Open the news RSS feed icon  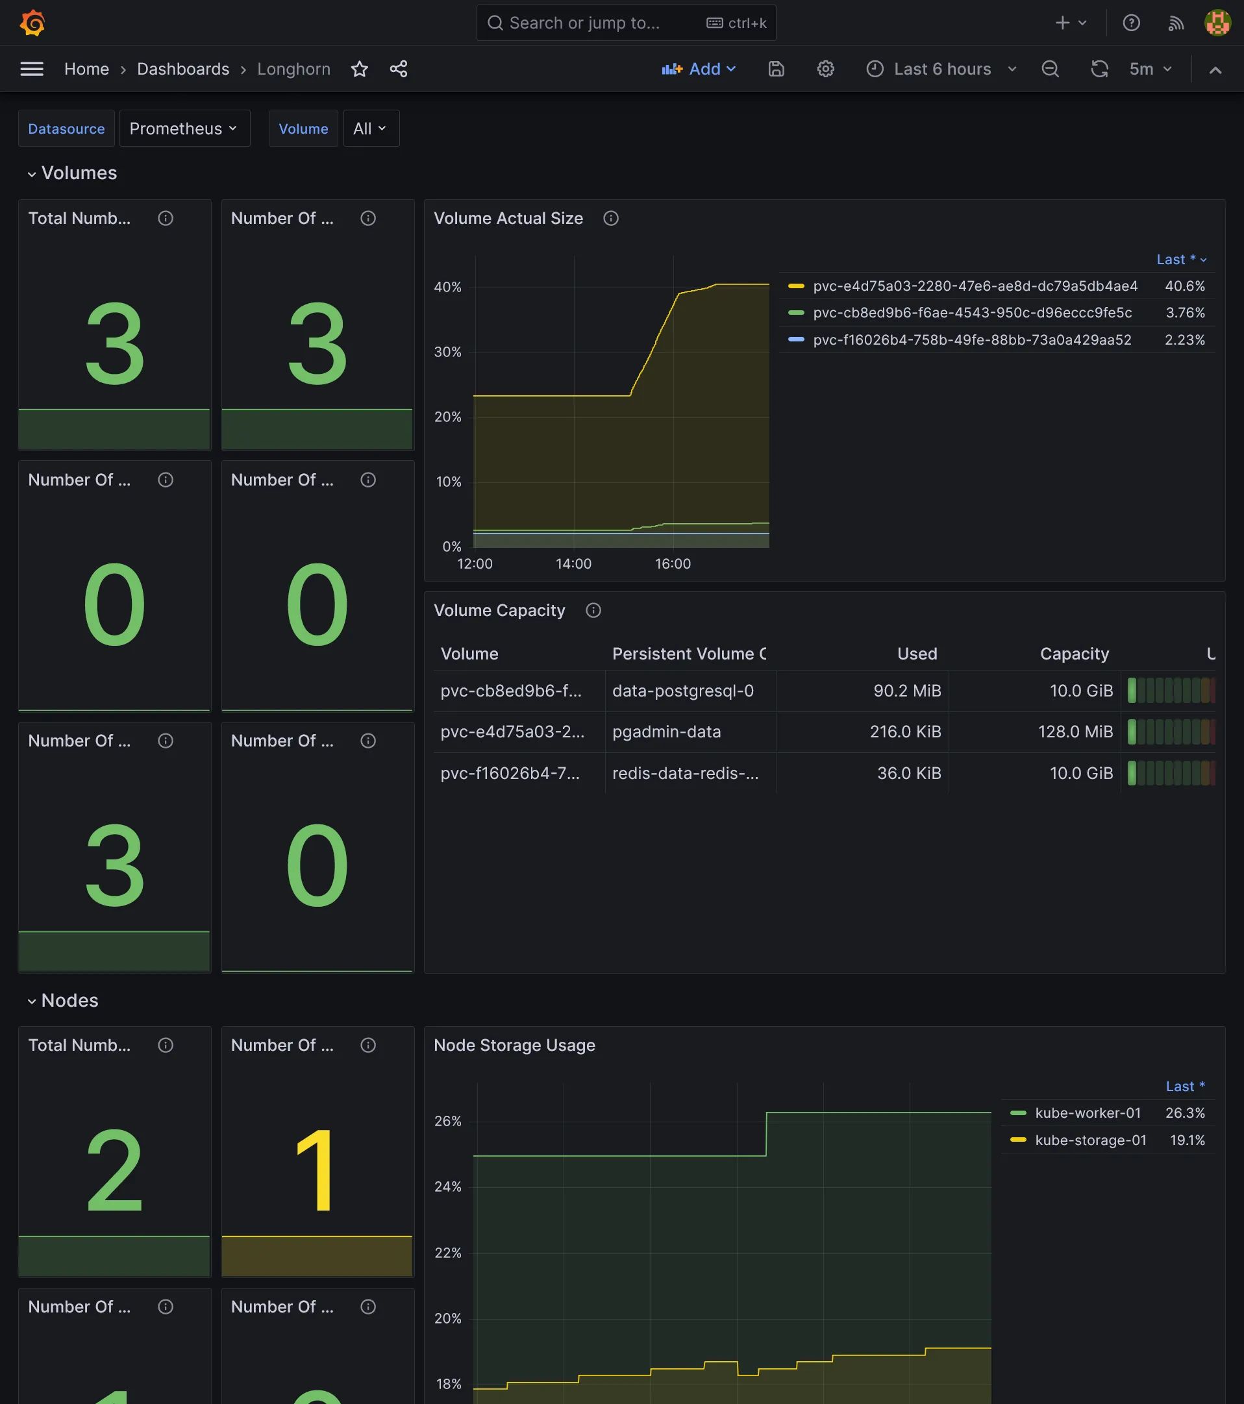1175,23
